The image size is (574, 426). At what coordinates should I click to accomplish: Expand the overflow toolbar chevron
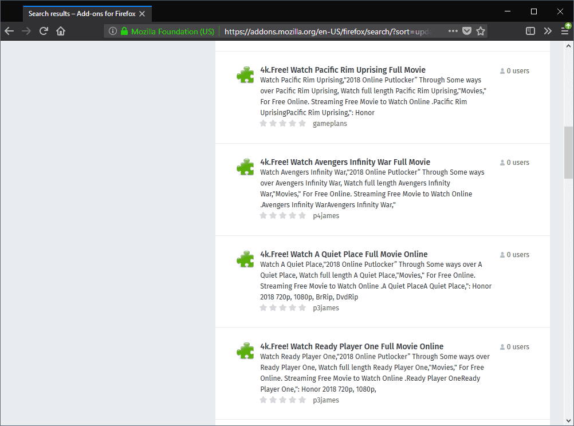(548, 31)
